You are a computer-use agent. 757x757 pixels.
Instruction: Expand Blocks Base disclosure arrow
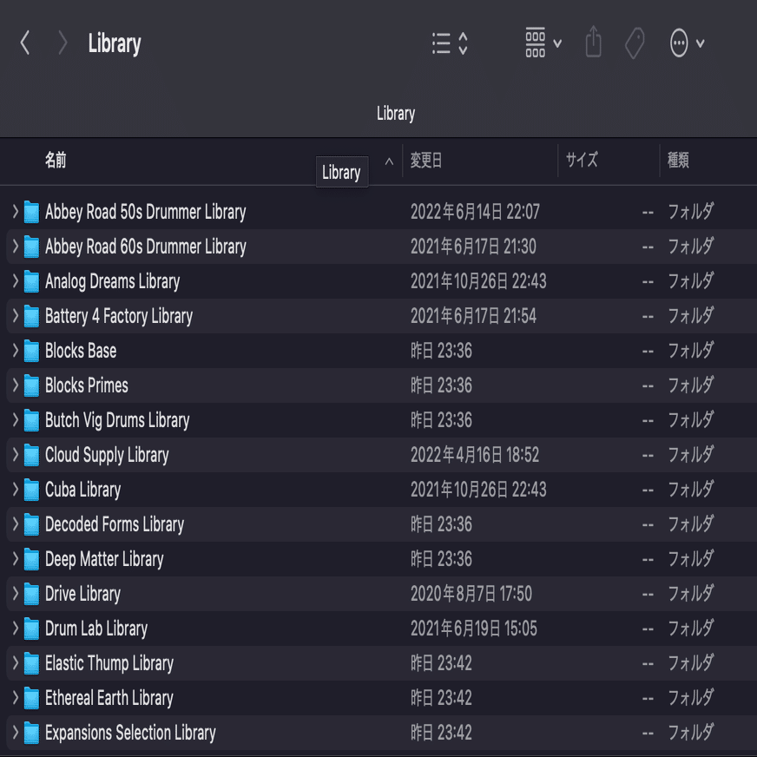tap(15, 351)
